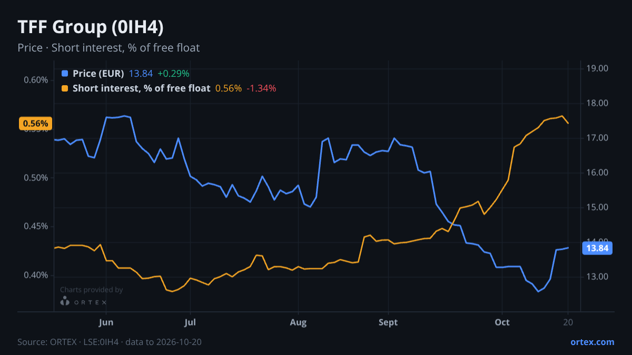The image size is (632, 355).
Task: Click the orange 0.56% axis tag
Action: click(x=35, y=124)
